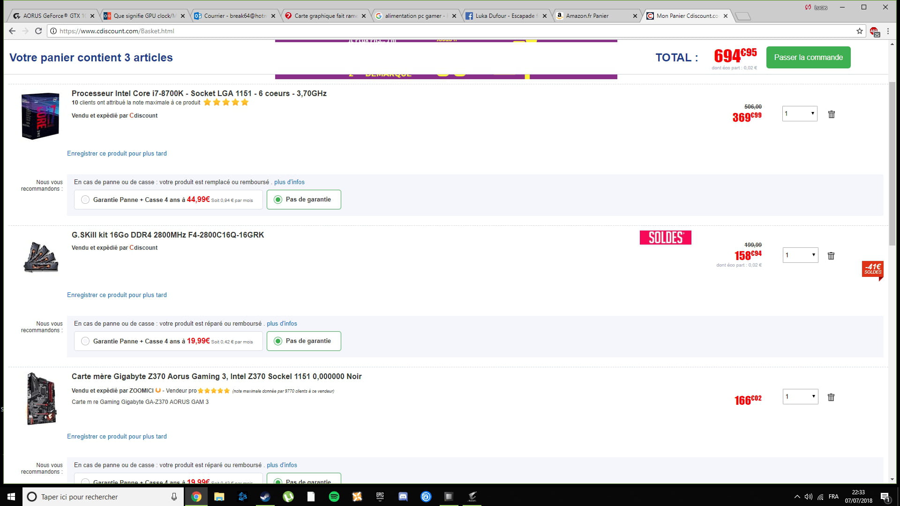The height and width of the screenshot is (506, 900).
Task: Remove G.Skill 16Go DDR4 kit via trash icon
Action: (831, 256)
